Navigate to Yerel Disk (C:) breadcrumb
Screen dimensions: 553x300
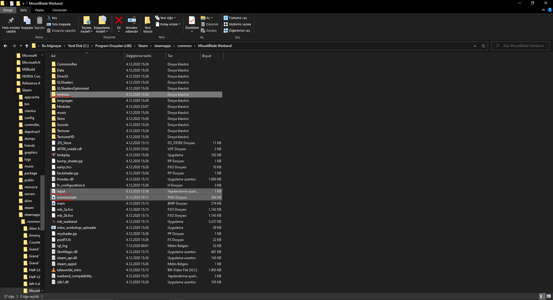78,46
